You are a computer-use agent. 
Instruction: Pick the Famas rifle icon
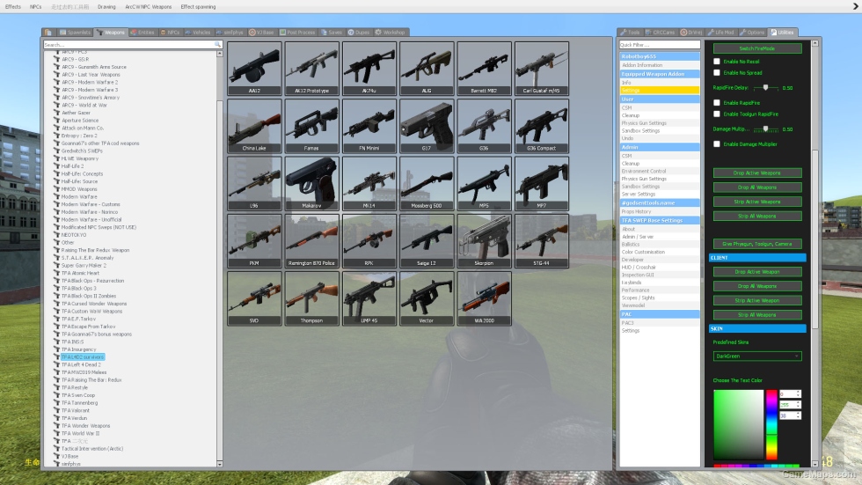[311, 126]
